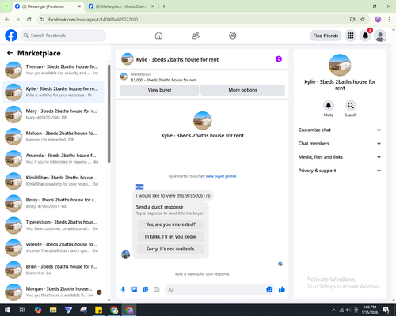Open the purple conversation information icon

coord(279,59)
